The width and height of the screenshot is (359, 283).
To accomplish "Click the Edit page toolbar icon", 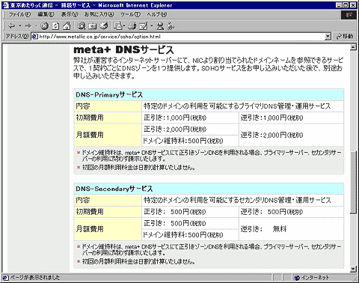I will pyautogui.click(x=144, y=26).
